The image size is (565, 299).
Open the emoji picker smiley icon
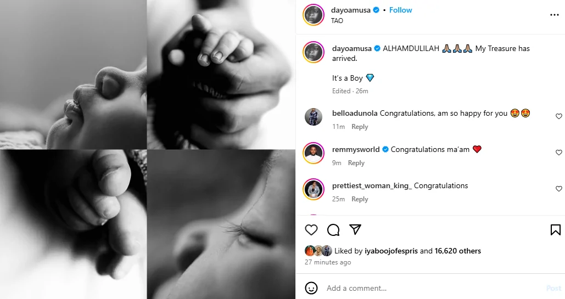[311, 288]
